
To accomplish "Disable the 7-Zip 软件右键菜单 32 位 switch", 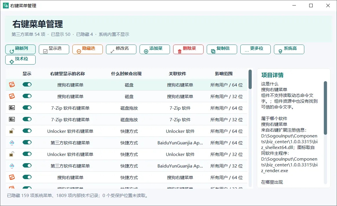I will [27, 119].
